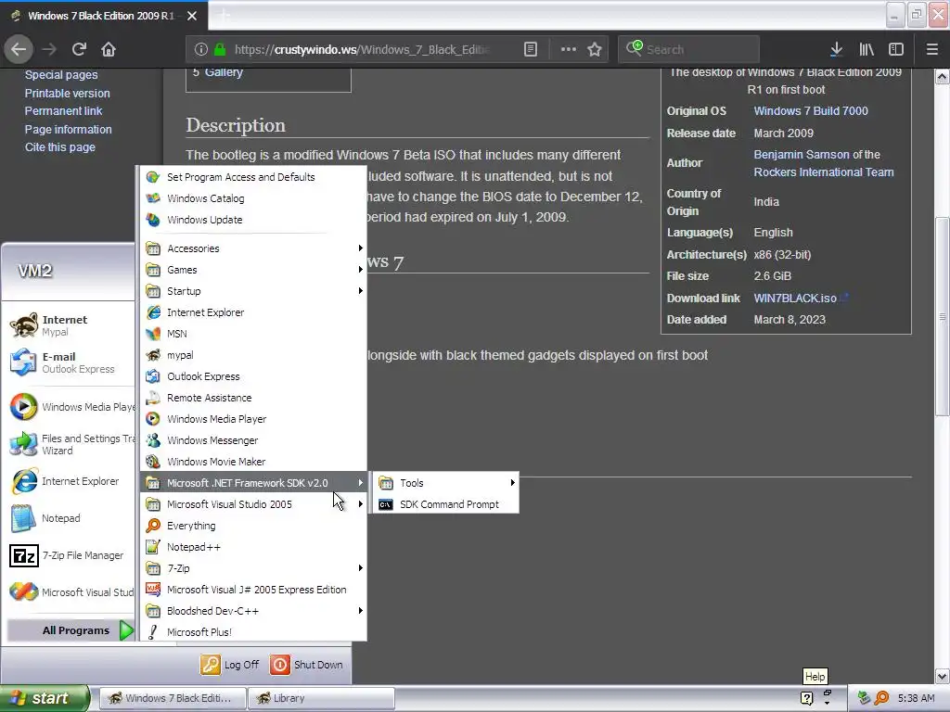
Task: Open Outlook Express from the programs list
Action: (x=252, y=376)
